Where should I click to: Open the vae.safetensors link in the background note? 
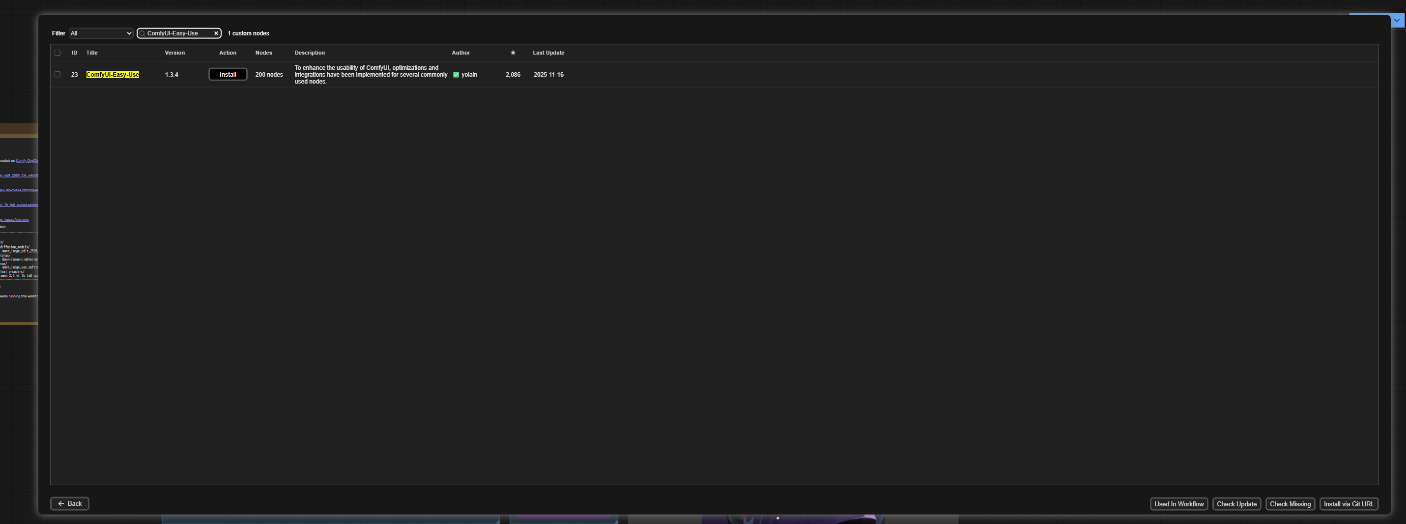coord(14,219)
